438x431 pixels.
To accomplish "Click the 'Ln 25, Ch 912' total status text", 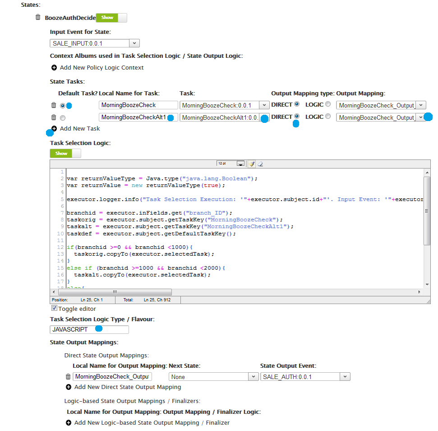I will (157, 300).
